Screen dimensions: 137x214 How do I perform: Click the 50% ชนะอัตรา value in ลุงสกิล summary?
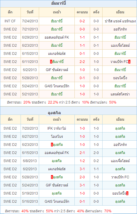click(50, 211)
